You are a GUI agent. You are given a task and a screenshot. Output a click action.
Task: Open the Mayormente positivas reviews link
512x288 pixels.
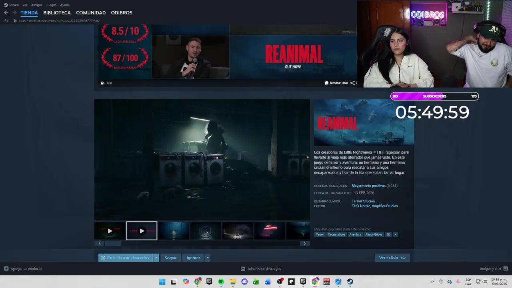click(x=368, y=186)
